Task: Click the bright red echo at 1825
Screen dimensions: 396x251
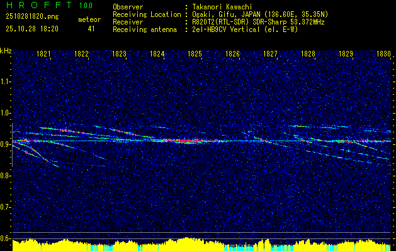Action: coord(188,141)
